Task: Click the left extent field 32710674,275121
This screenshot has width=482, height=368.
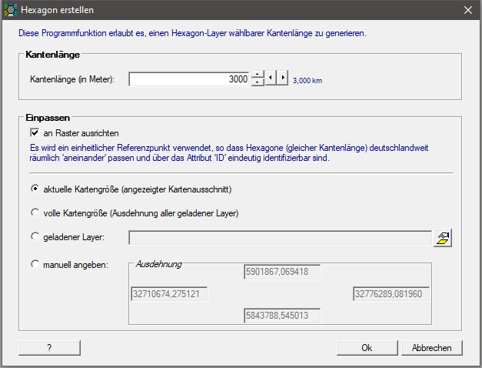Action: click(x=169, y=294)
